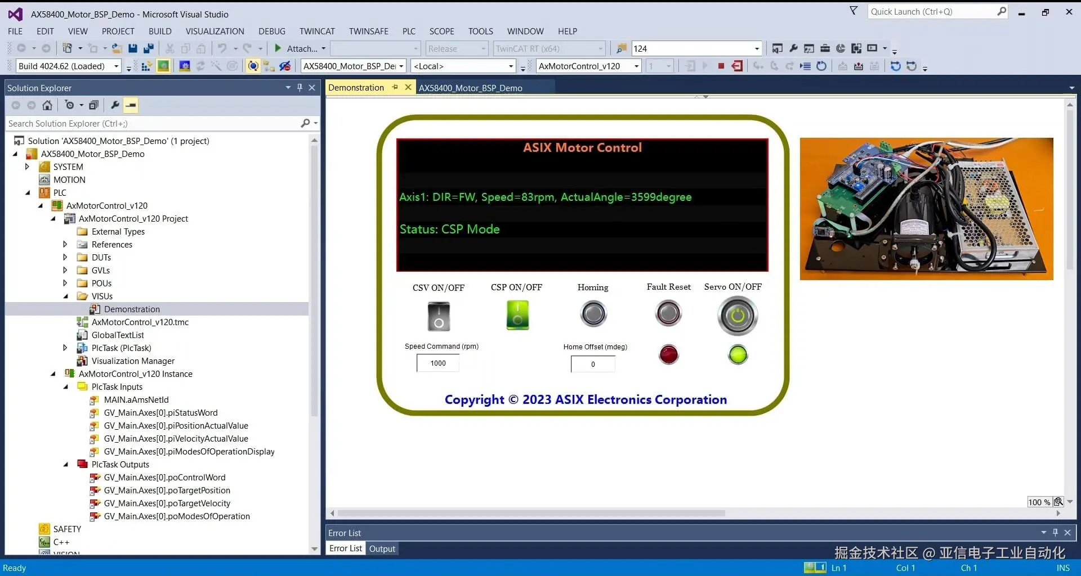The width and height of the screenshot is (1081, 576).
Task: Toggle the CSV ON/OFF switch
Action: (x=439, y=316)
